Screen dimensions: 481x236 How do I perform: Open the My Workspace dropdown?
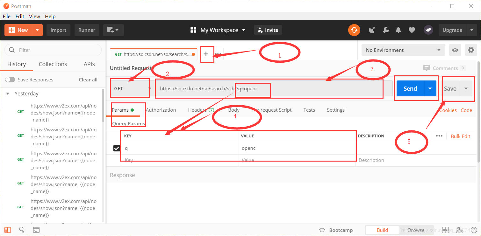(x=218, y=30)
